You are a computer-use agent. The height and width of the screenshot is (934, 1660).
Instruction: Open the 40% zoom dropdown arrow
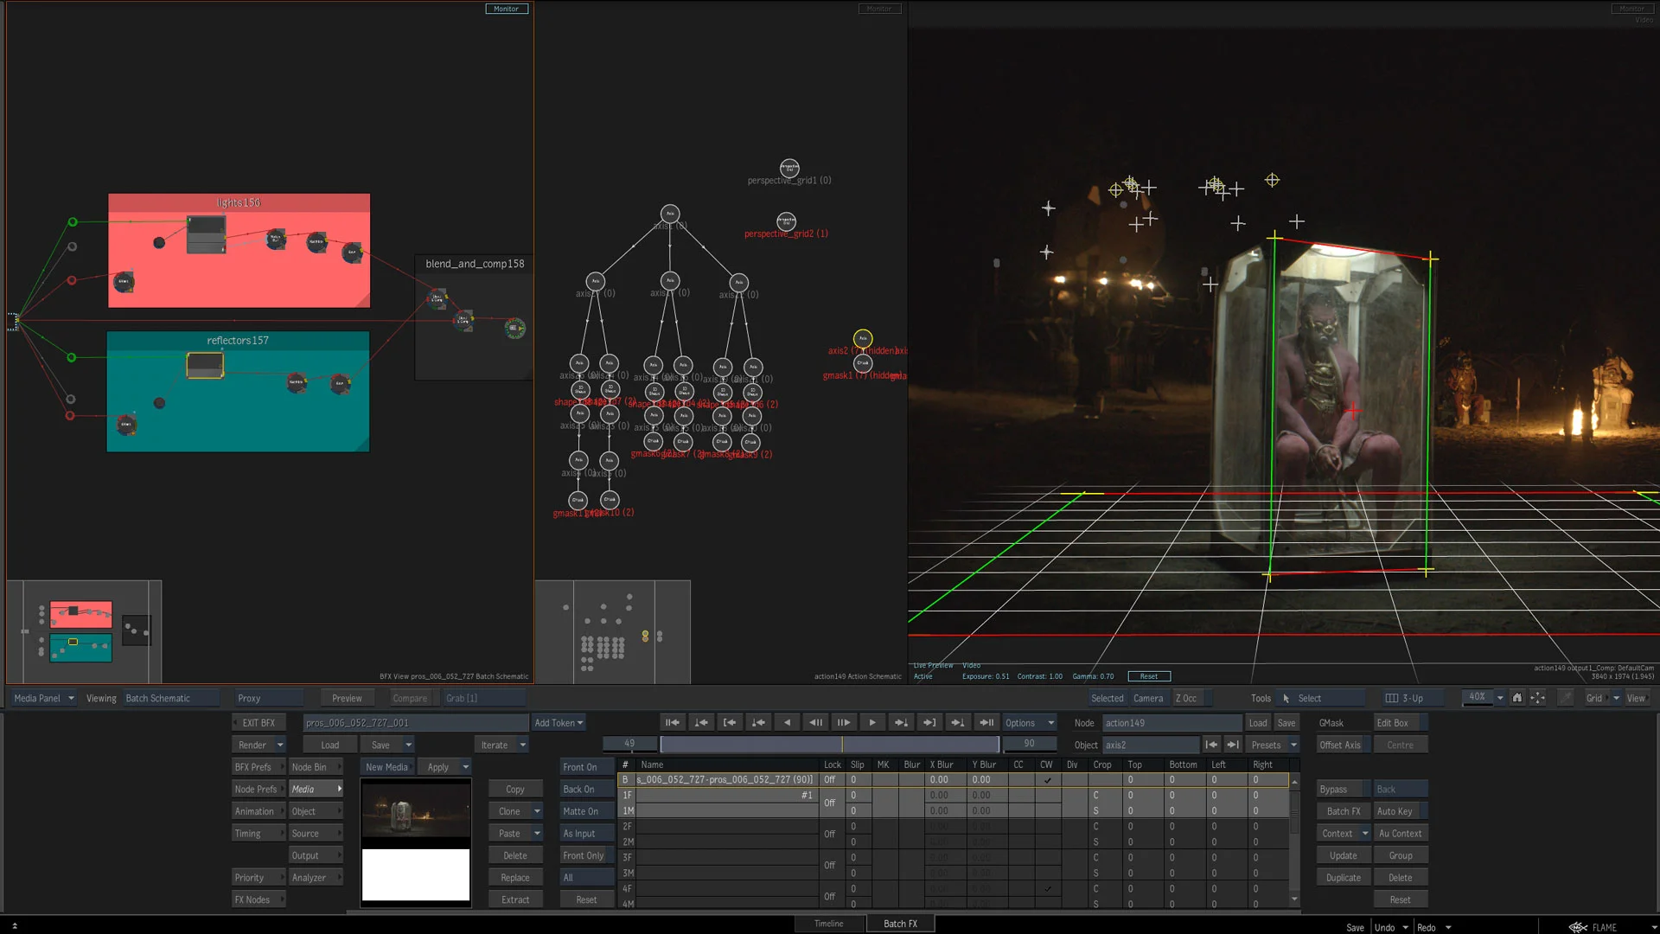tap(1500, 698)
